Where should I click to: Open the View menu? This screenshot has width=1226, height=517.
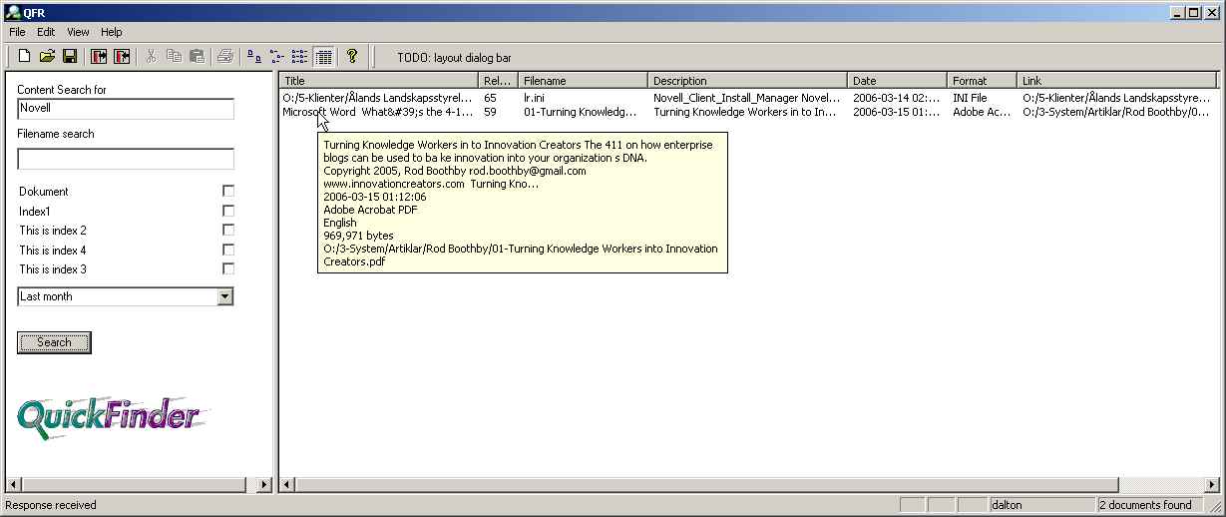click(x=78, y=32)
